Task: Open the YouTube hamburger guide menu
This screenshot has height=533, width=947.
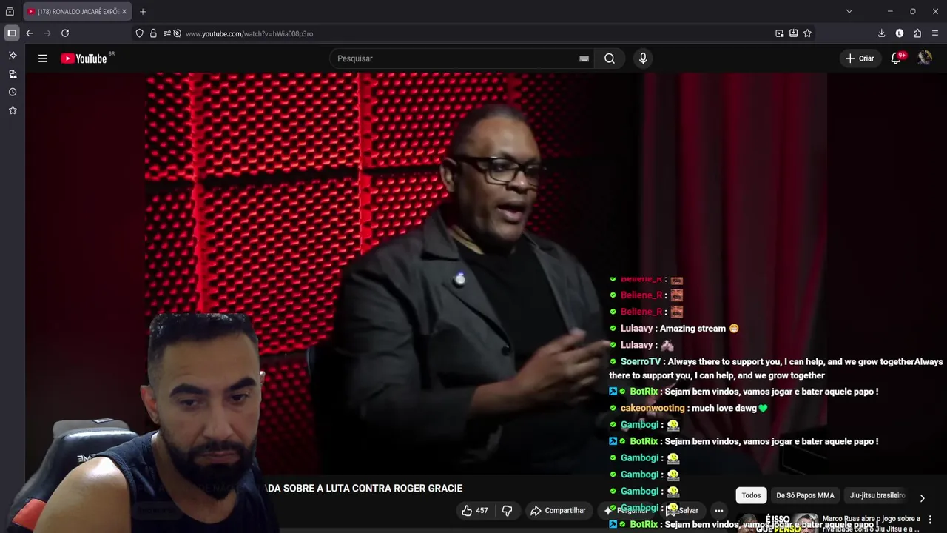Action: (43, 58)
